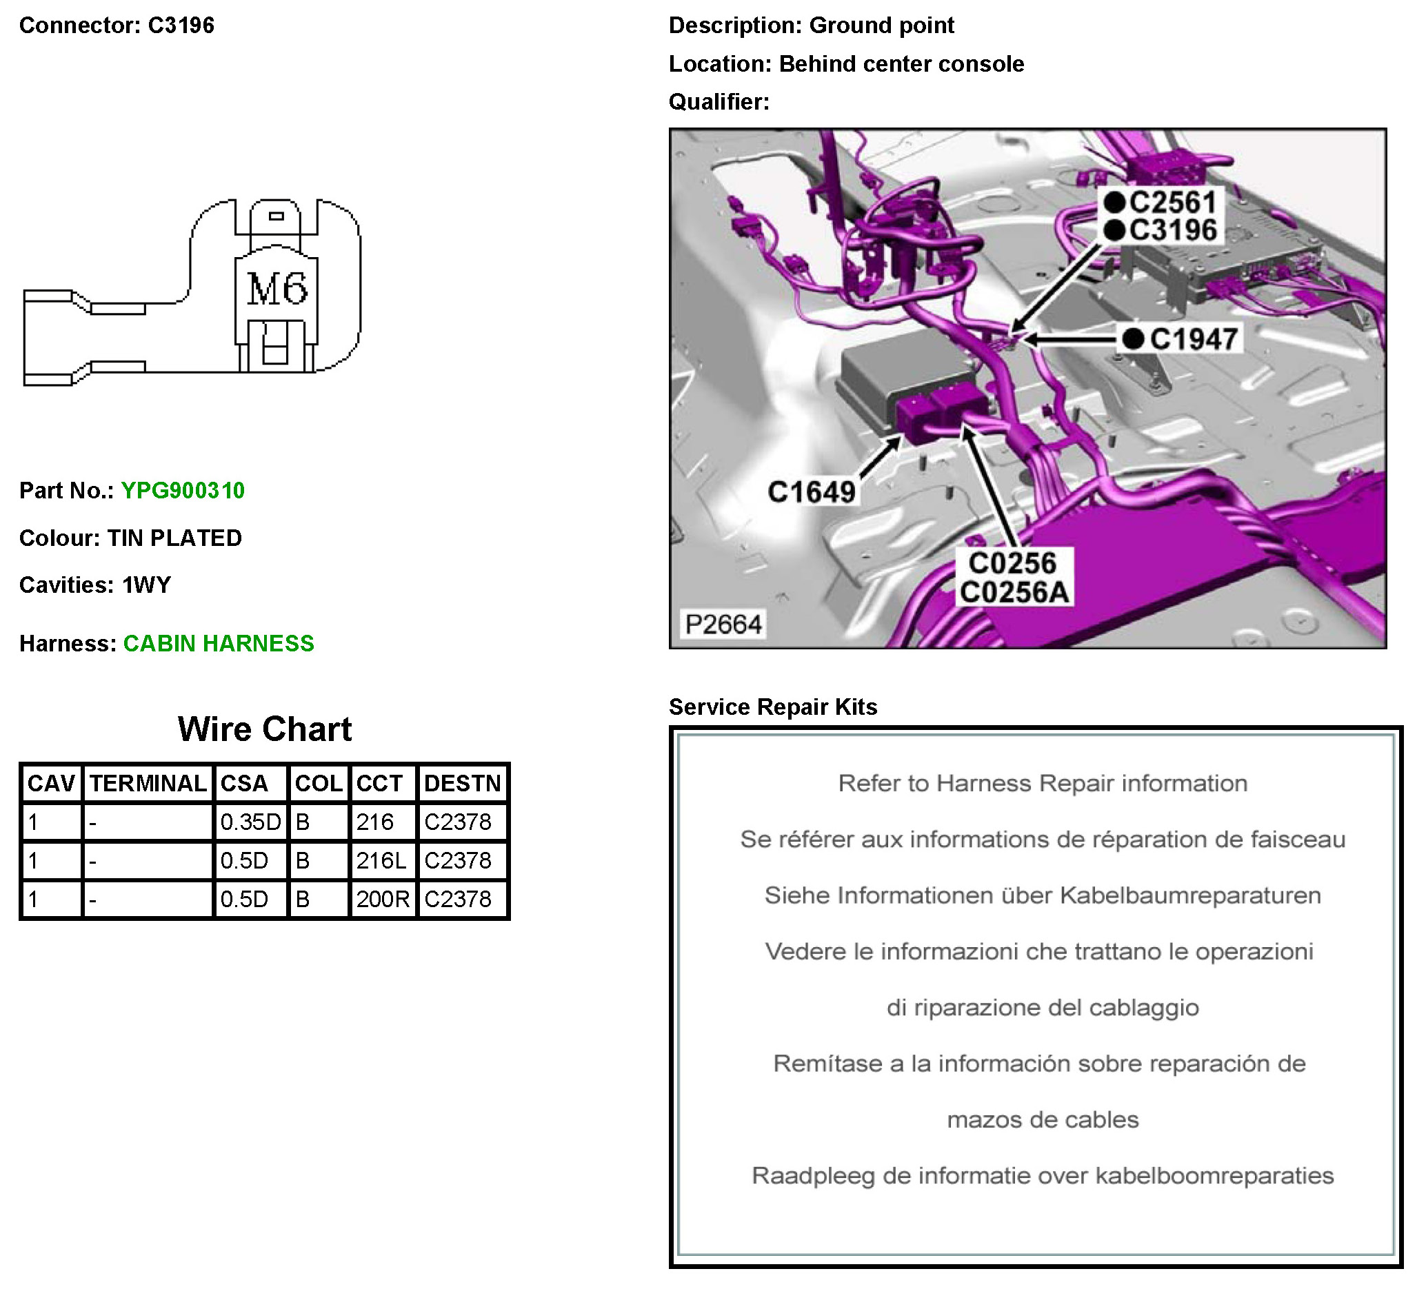Click the YPG900310 part number link
The width and height of the screenshot is (1426, 1289).
pos(183,490)
